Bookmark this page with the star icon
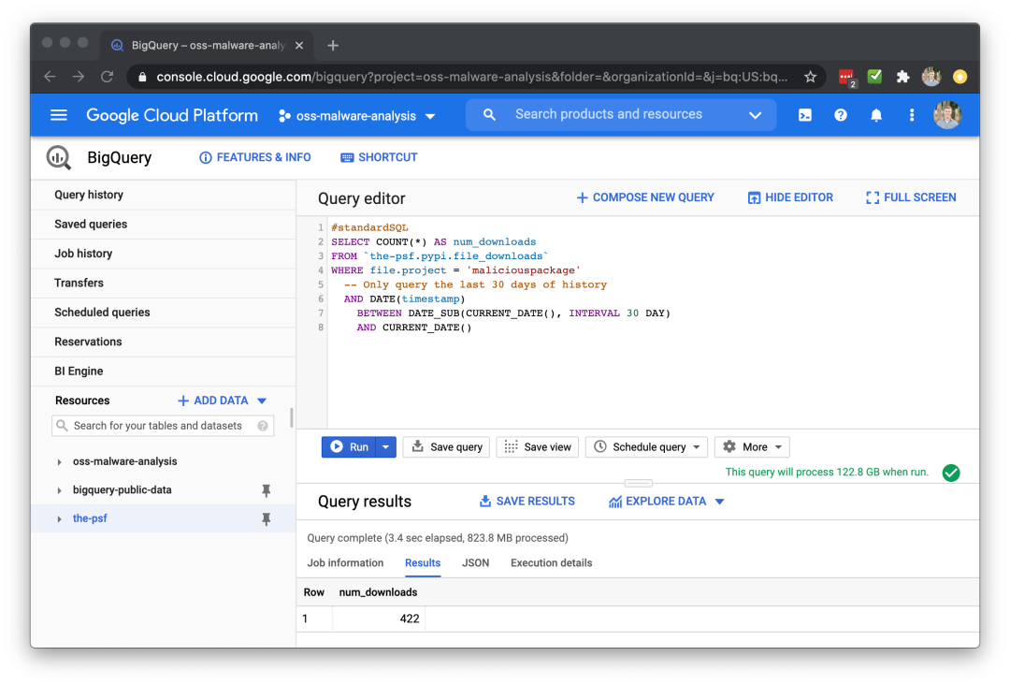 click(810, 78)
